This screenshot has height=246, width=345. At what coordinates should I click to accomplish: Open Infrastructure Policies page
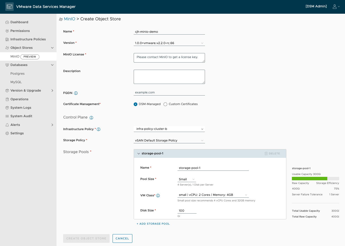(x=28, y=39)
